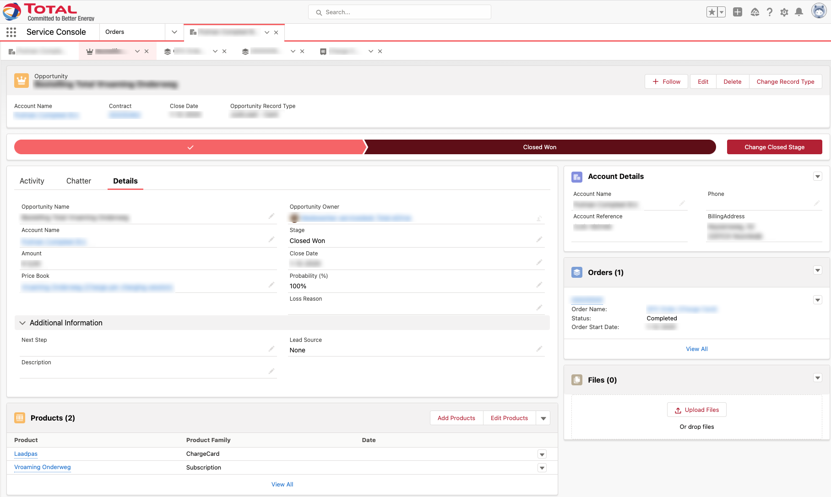Close the opportunity crown subtab
This screenshot has height=497, width=831.
tap(147, 51)
